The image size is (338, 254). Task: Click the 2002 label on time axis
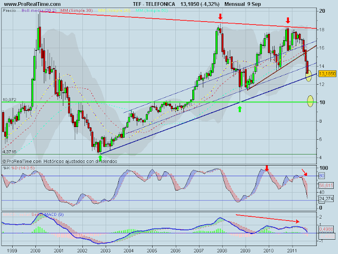pos(82,250)
